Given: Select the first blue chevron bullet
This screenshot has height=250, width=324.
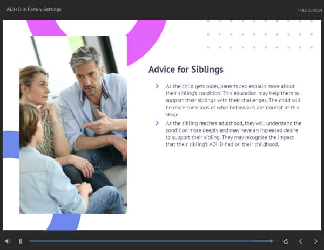Looking at the screenshot, I should 157,86.
